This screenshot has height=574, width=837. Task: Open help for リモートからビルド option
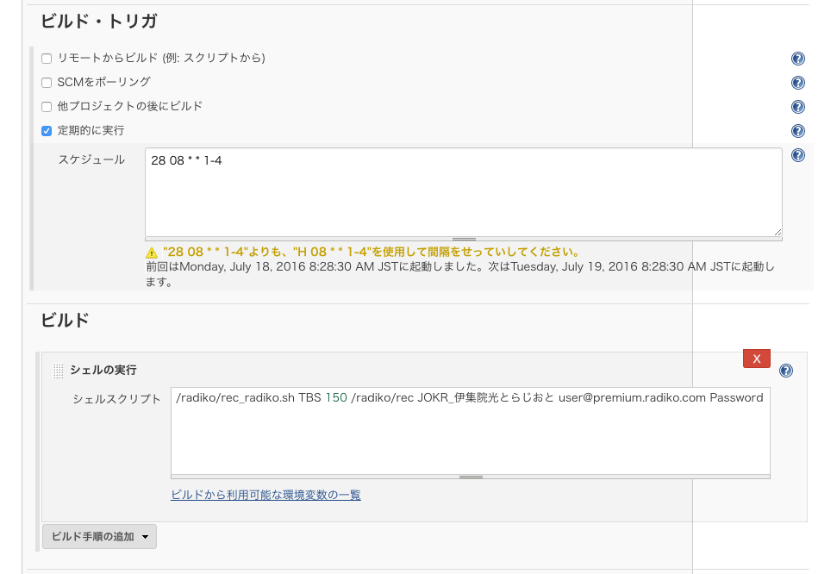(797, 59)
